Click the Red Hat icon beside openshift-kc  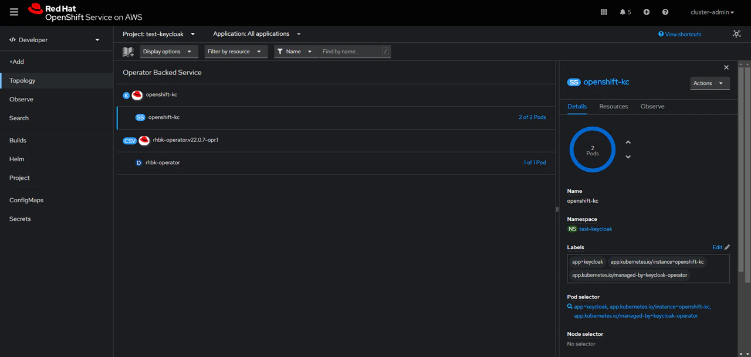pyautogui.click(x=137, y=95)
